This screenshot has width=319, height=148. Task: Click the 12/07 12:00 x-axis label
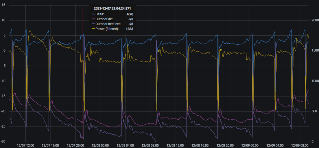[x=25, y=145]
